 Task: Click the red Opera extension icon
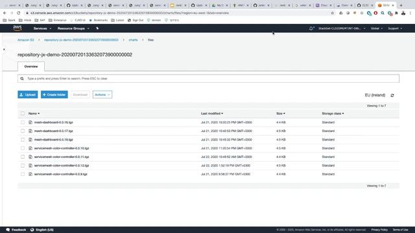375,13
